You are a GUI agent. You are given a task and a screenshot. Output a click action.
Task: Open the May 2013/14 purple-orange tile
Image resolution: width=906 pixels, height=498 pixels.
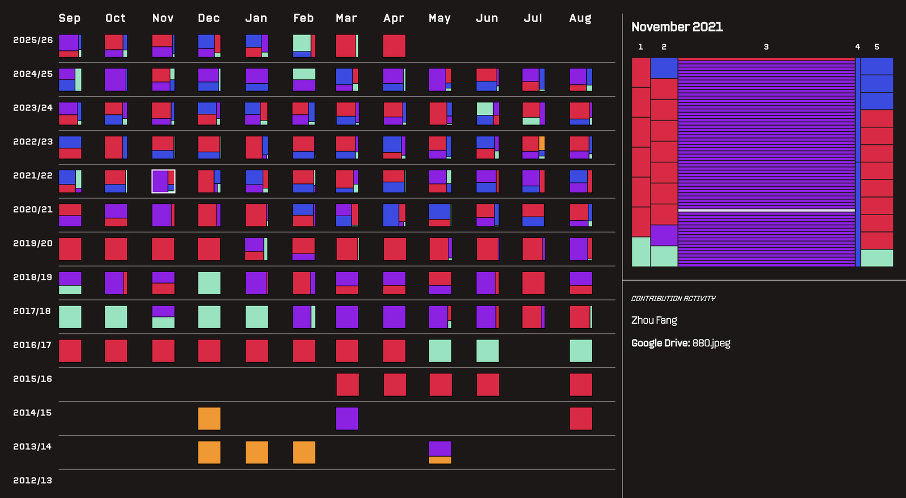[440, 453]
